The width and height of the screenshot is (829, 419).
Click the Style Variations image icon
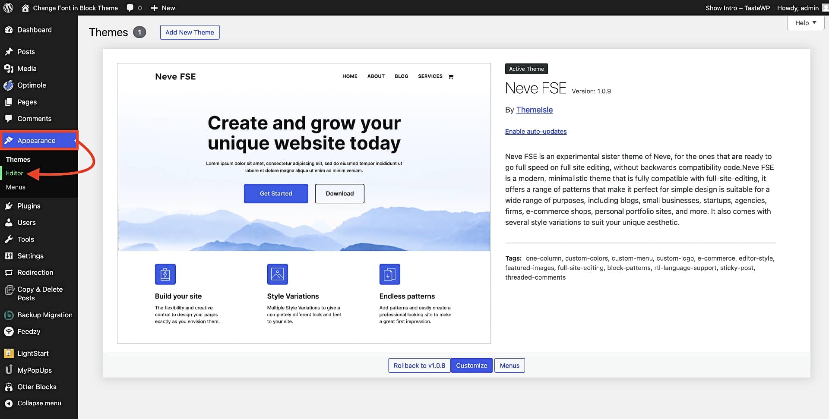(278, 274)
